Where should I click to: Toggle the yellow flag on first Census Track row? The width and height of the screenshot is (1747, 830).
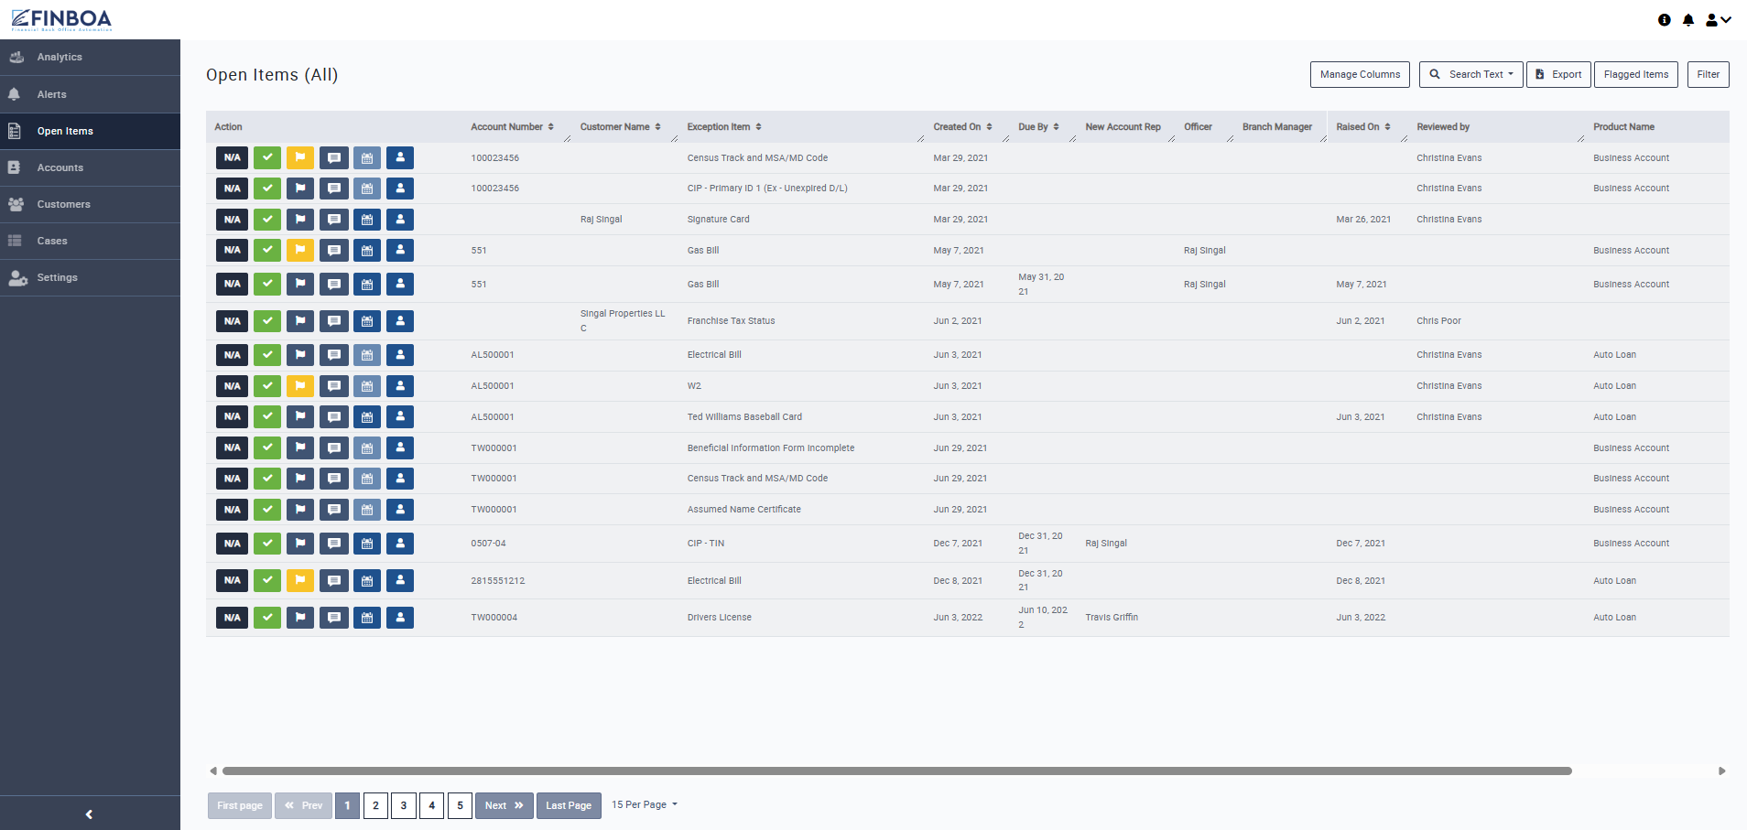click(300, 158)
